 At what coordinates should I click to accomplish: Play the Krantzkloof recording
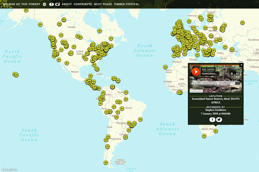[x=196, y=72]
